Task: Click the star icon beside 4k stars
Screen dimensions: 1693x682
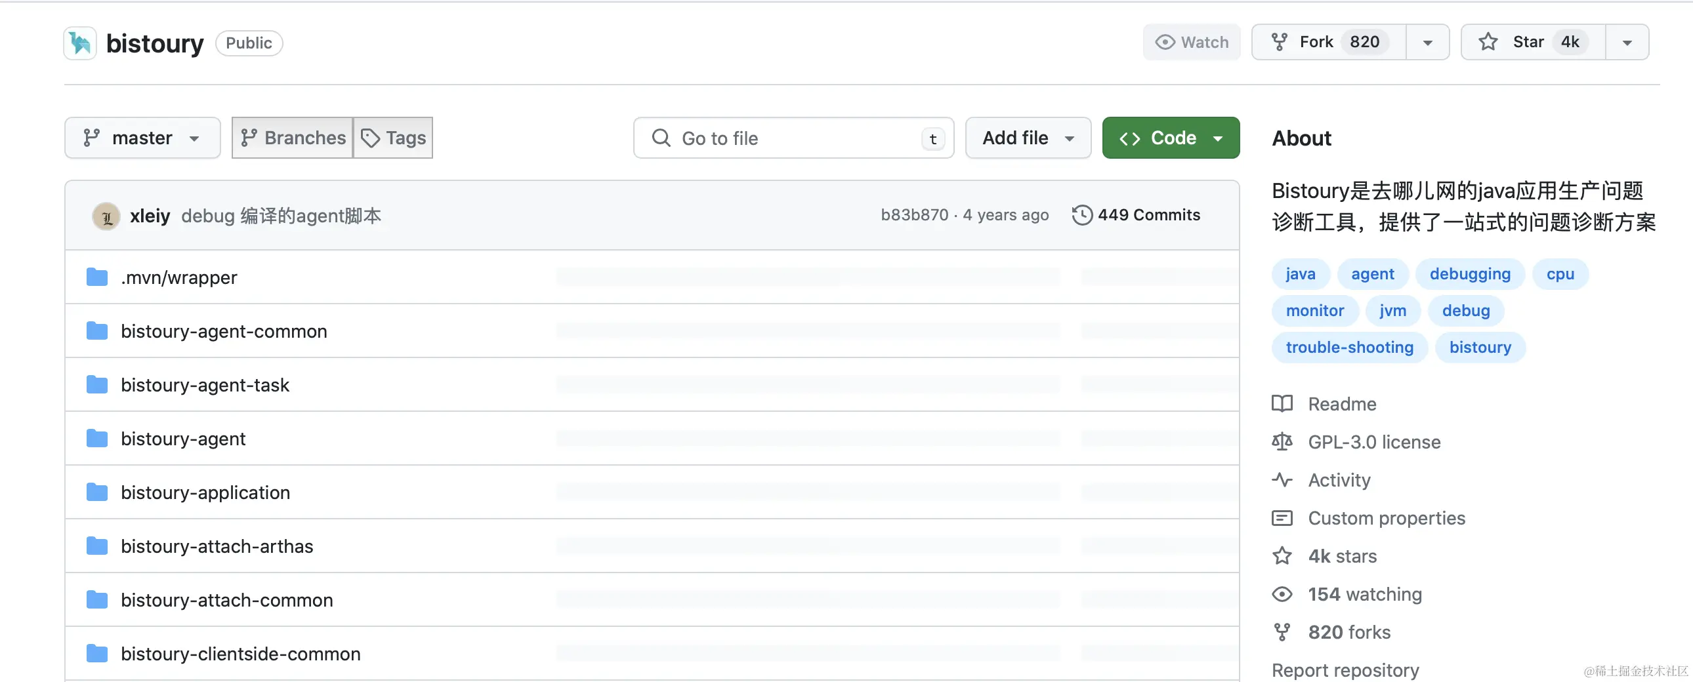Action: [x=1282, y=557]
